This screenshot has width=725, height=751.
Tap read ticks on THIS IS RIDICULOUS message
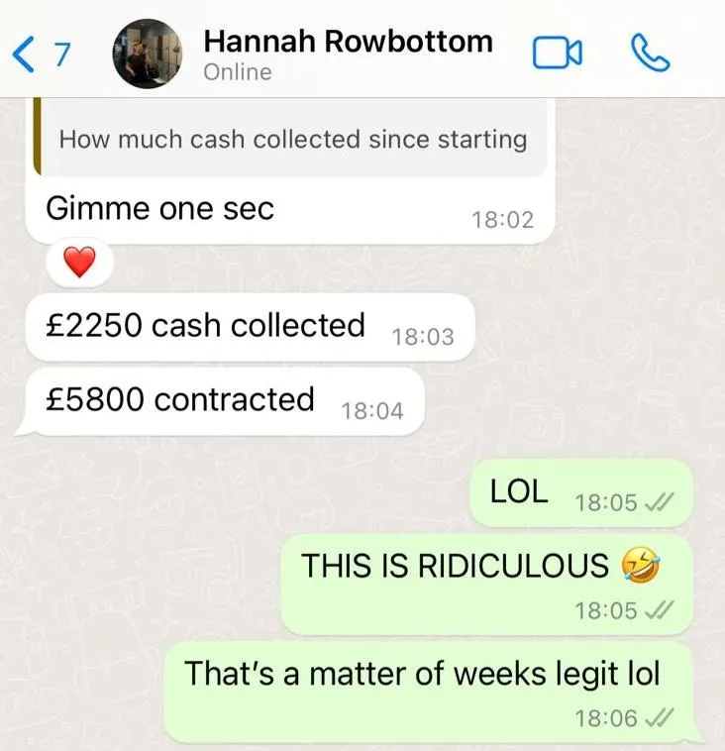[660, 609]
